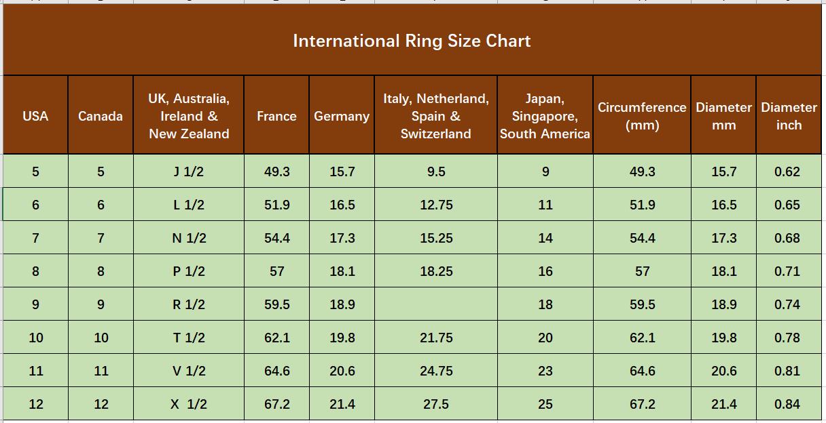The height and width of the screenshot is (423, 826).
Task: Select the "UK, Australia, Ireland & New Zealand" header
Action: pyautogui.click(x=189, y=116)
